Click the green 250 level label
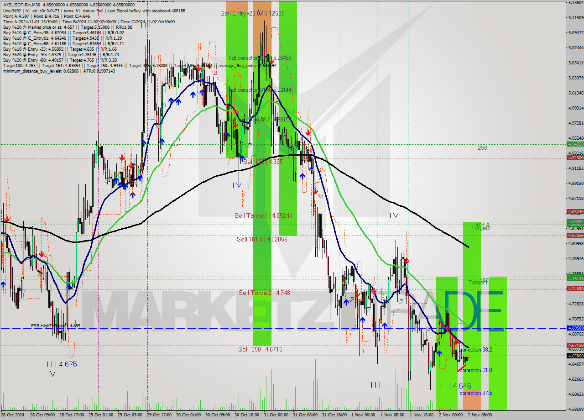Viewport: 584px width, 420px height. pyautogui.click(x=482, y=148)
